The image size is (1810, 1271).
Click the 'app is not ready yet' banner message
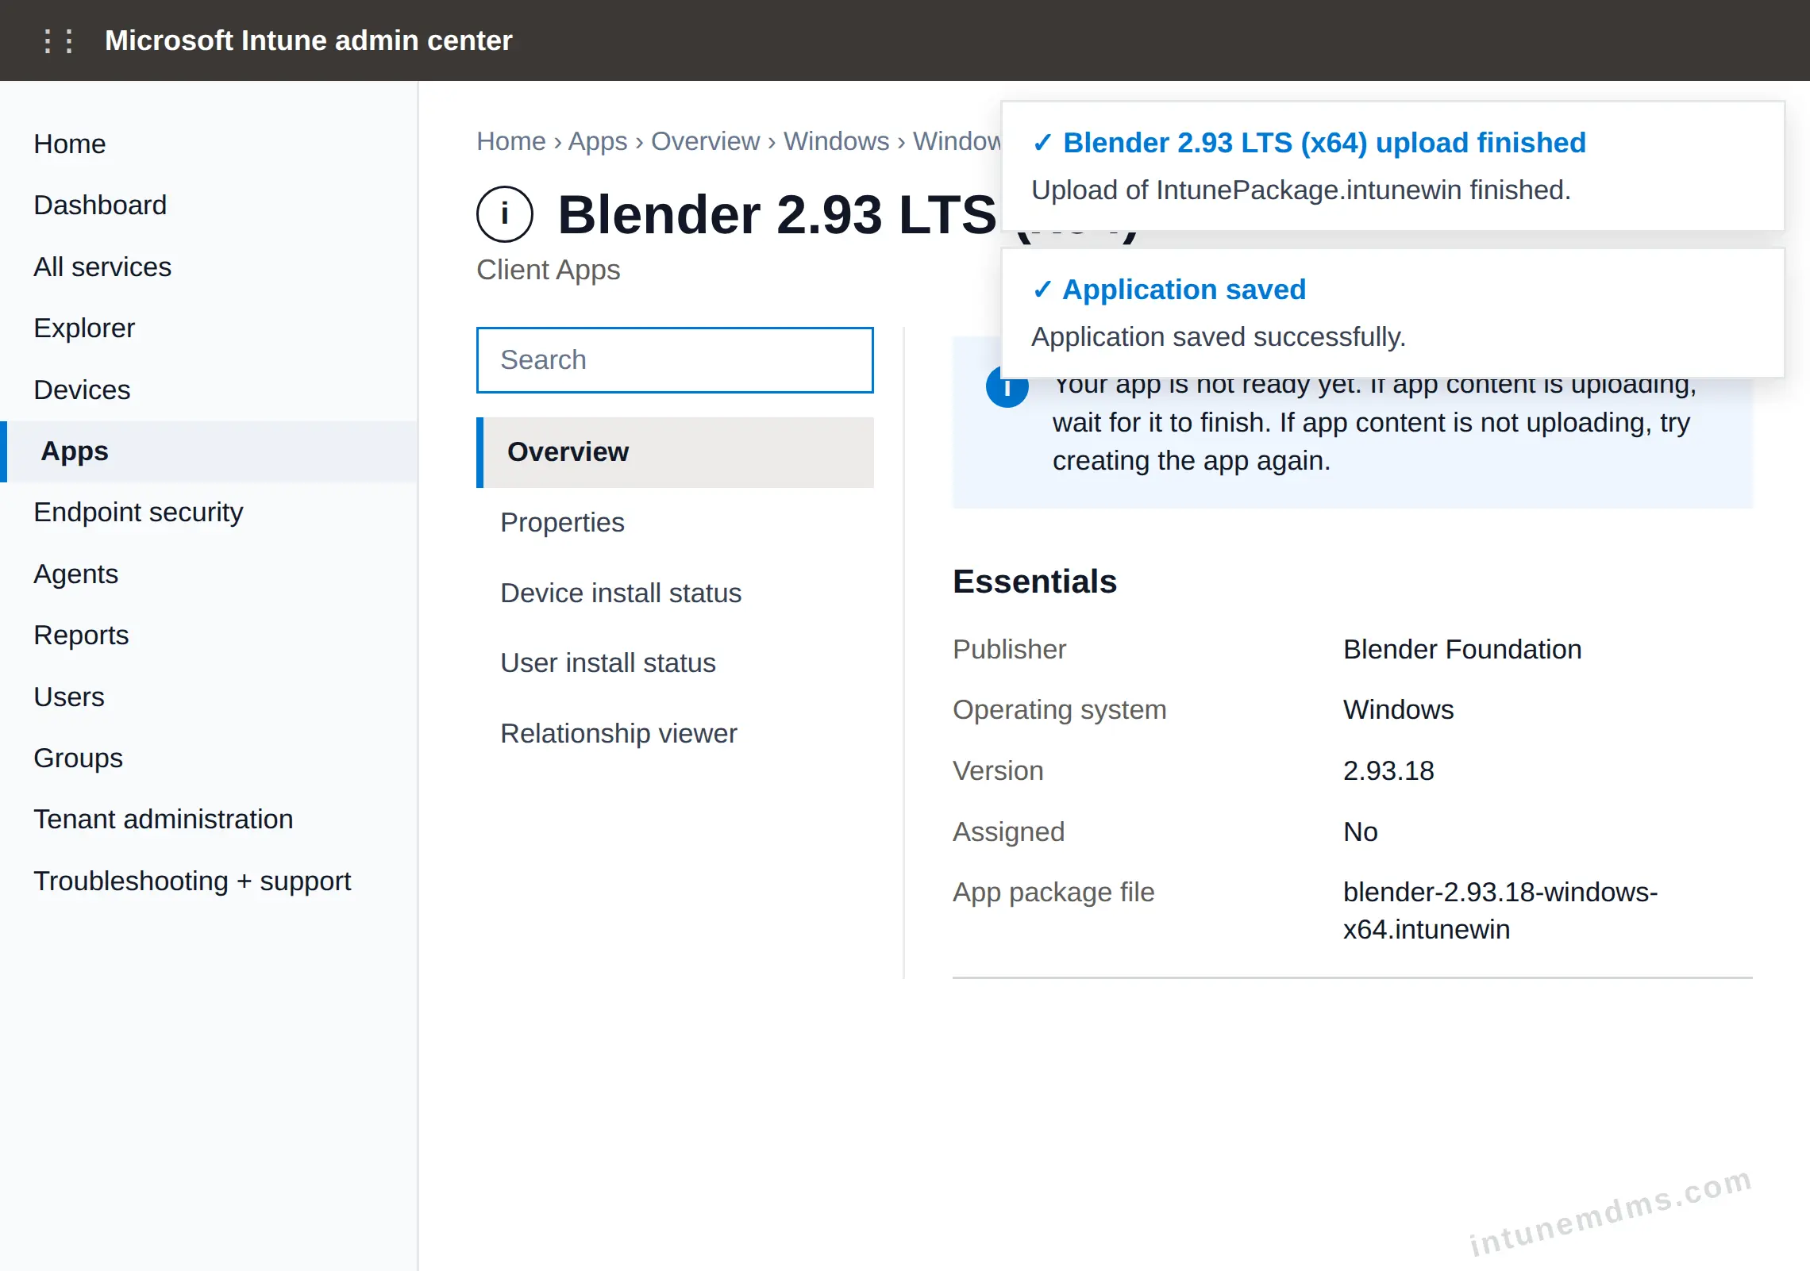pyautogui.click(x=1374, y=427)
